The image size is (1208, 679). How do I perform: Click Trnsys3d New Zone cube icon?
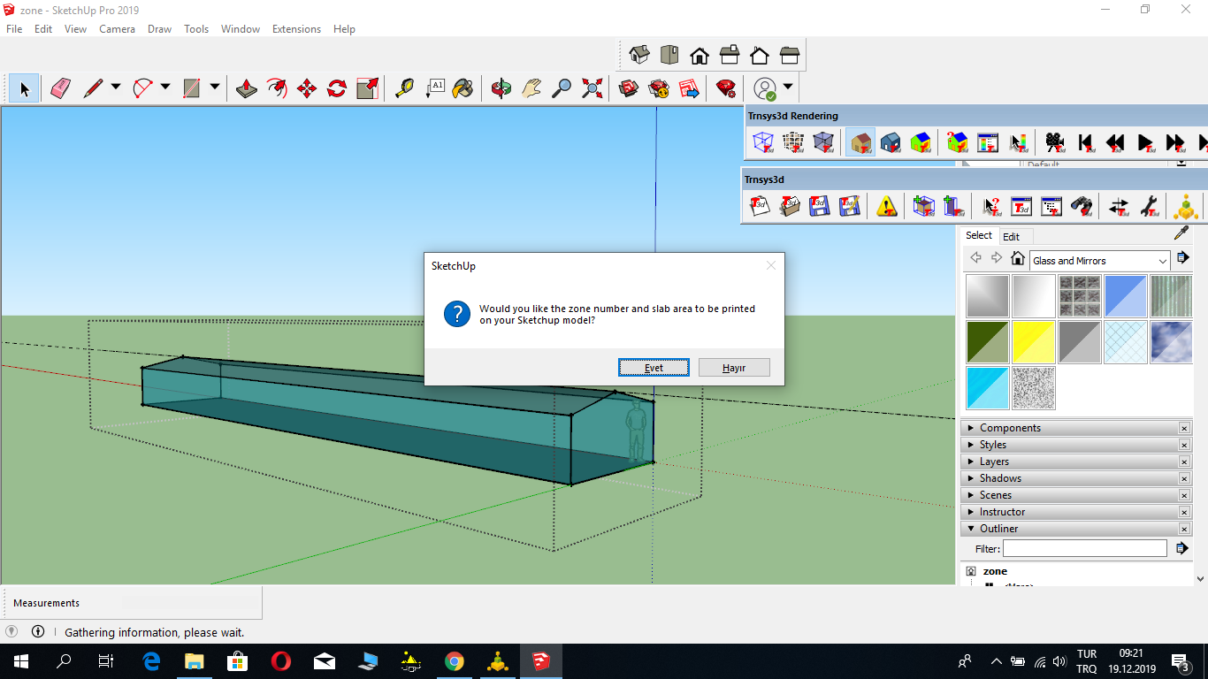point(924,207)
